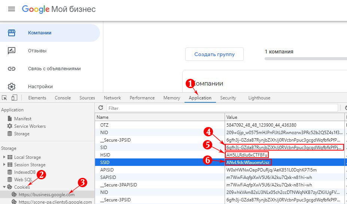Select the SSID cookie name
347x204 pixels.
coord(105,162)
